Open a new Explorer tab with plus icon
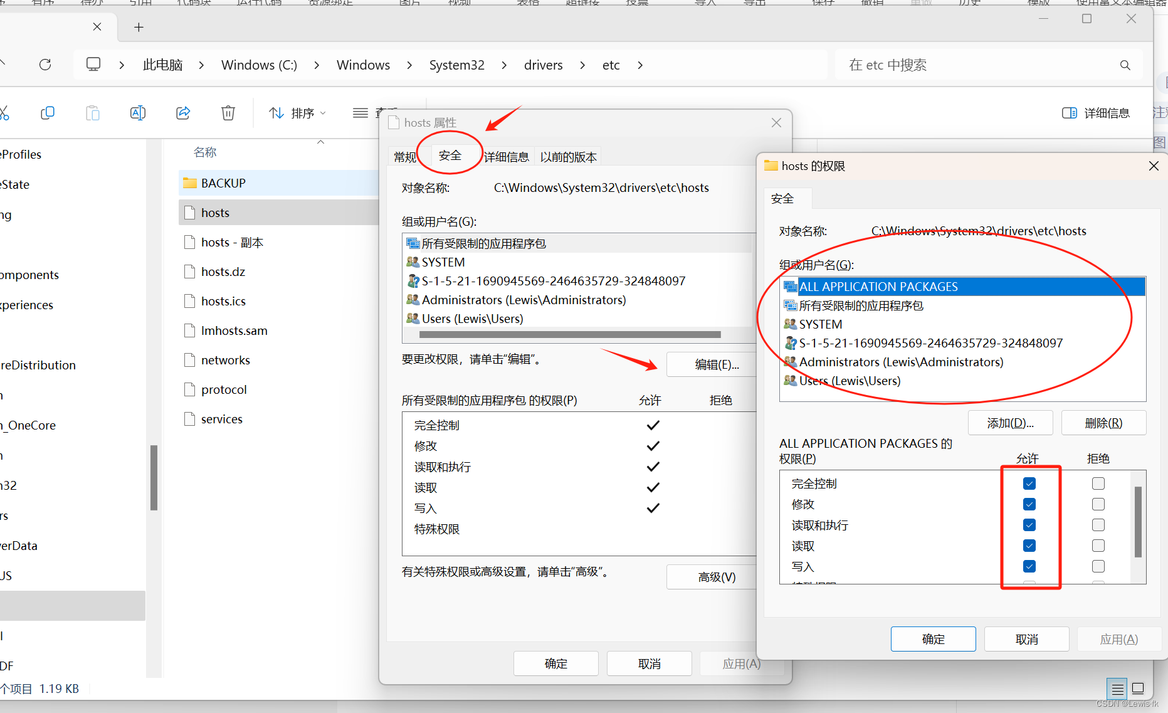The image size is (1168, 713). click(x=139, y=27)
